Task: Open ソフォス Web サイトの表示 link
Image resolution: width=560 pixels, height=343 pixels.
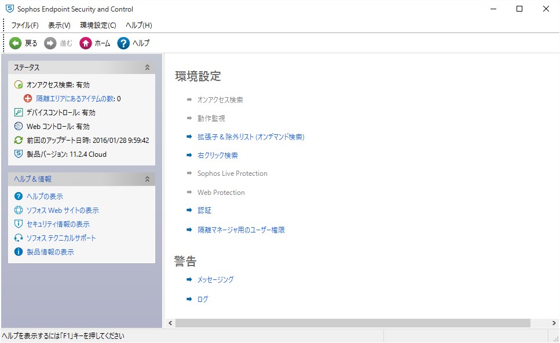Action: [63, 211]
